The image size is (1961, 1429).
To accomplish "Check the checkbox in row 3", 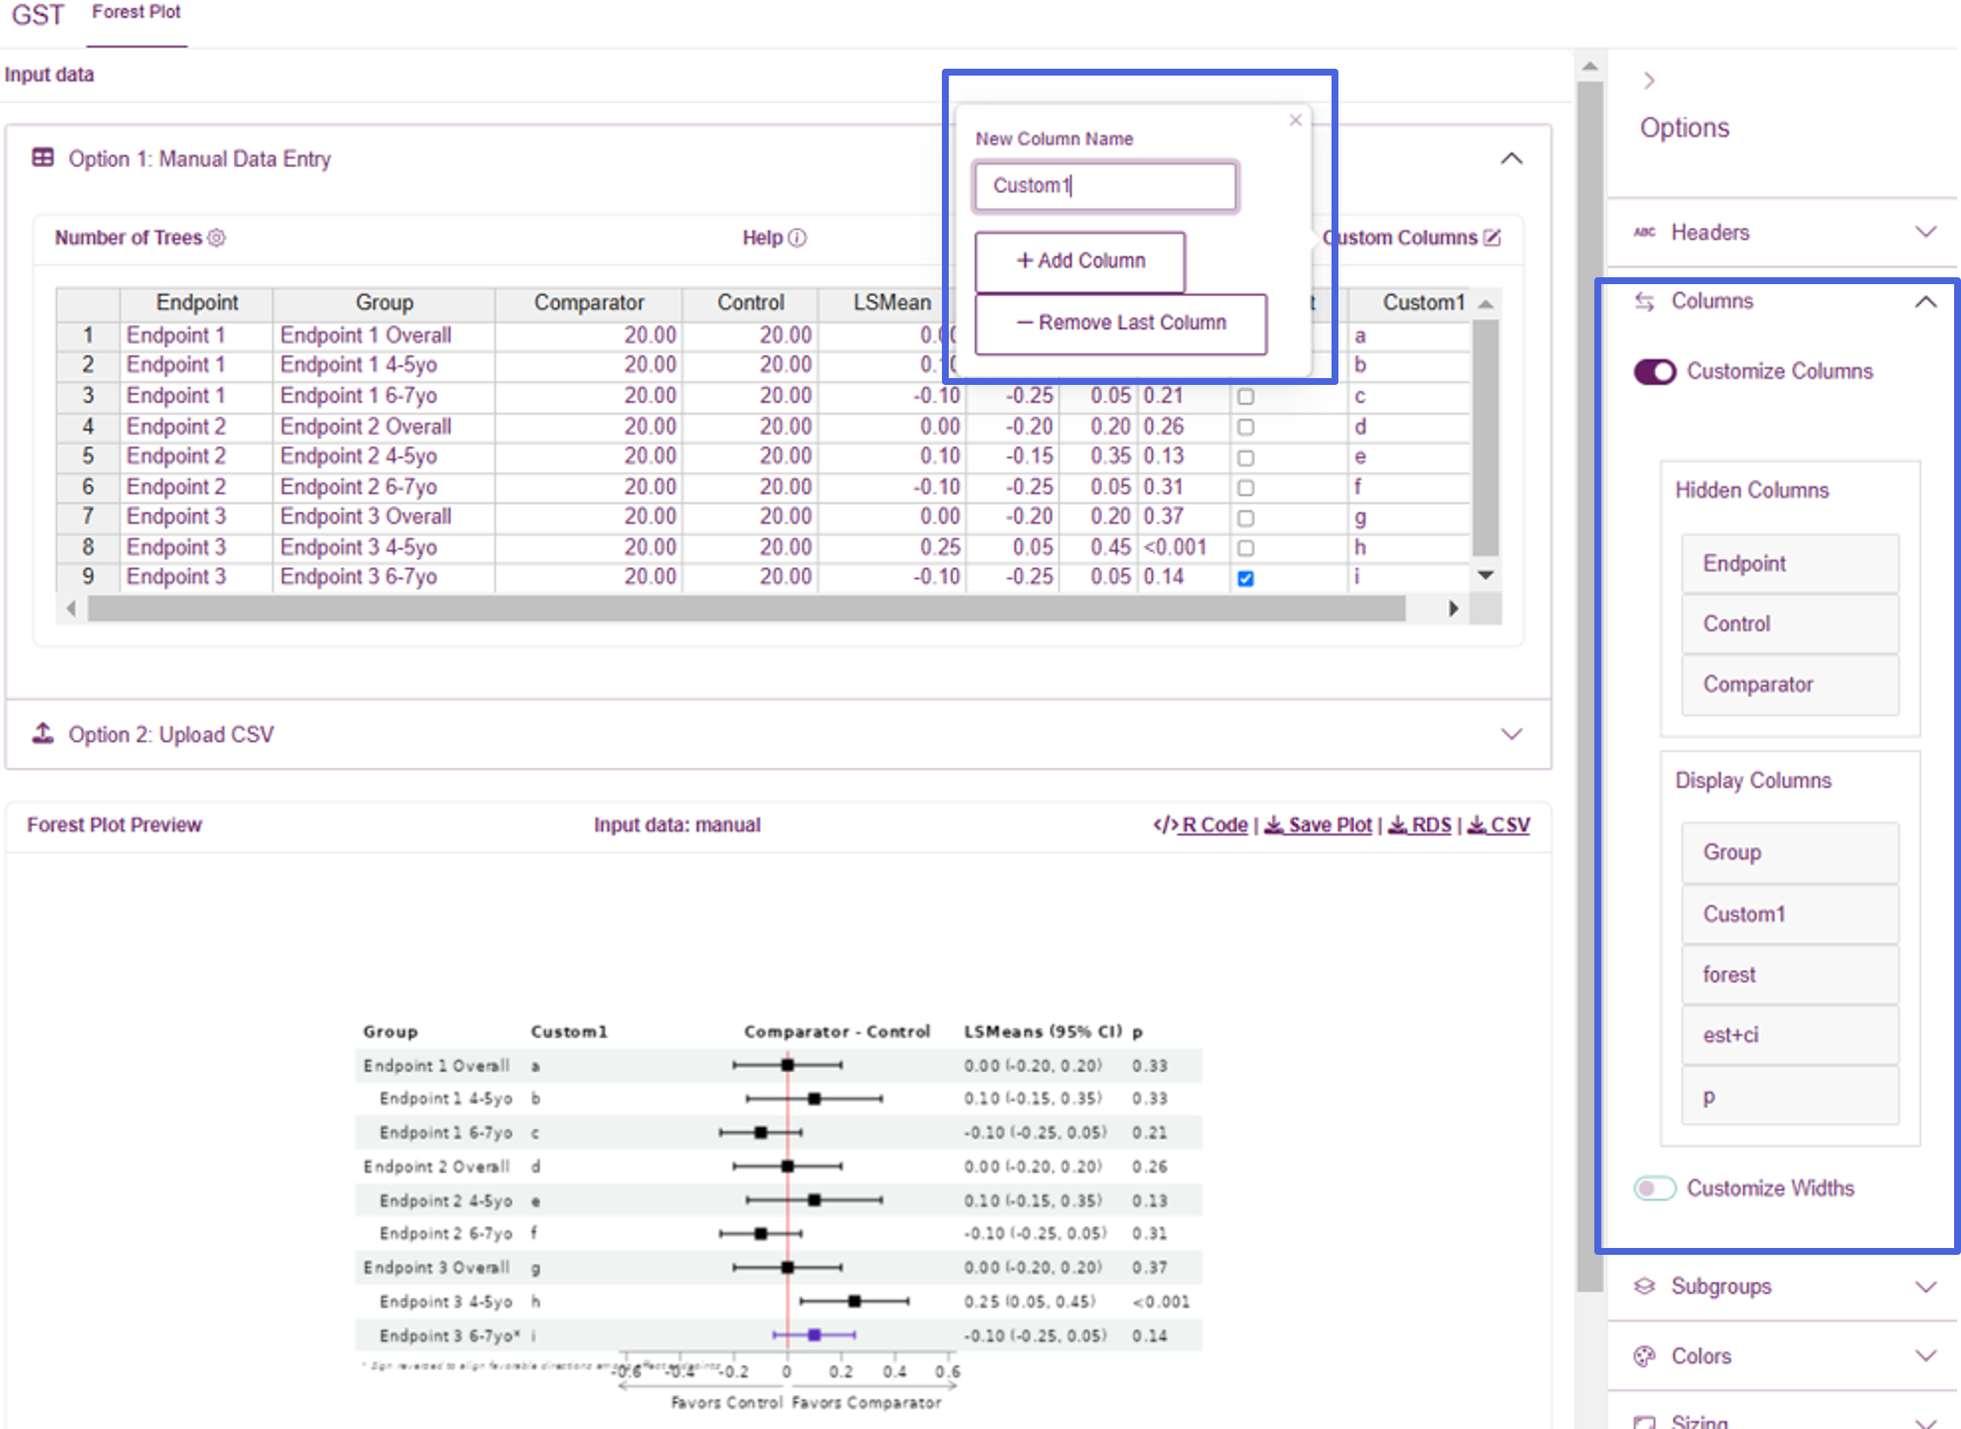I will (1246, 397).
